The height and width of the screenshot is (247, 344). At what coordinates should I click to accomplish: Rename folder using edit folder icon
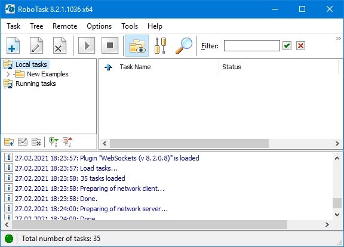pos(23,142)
